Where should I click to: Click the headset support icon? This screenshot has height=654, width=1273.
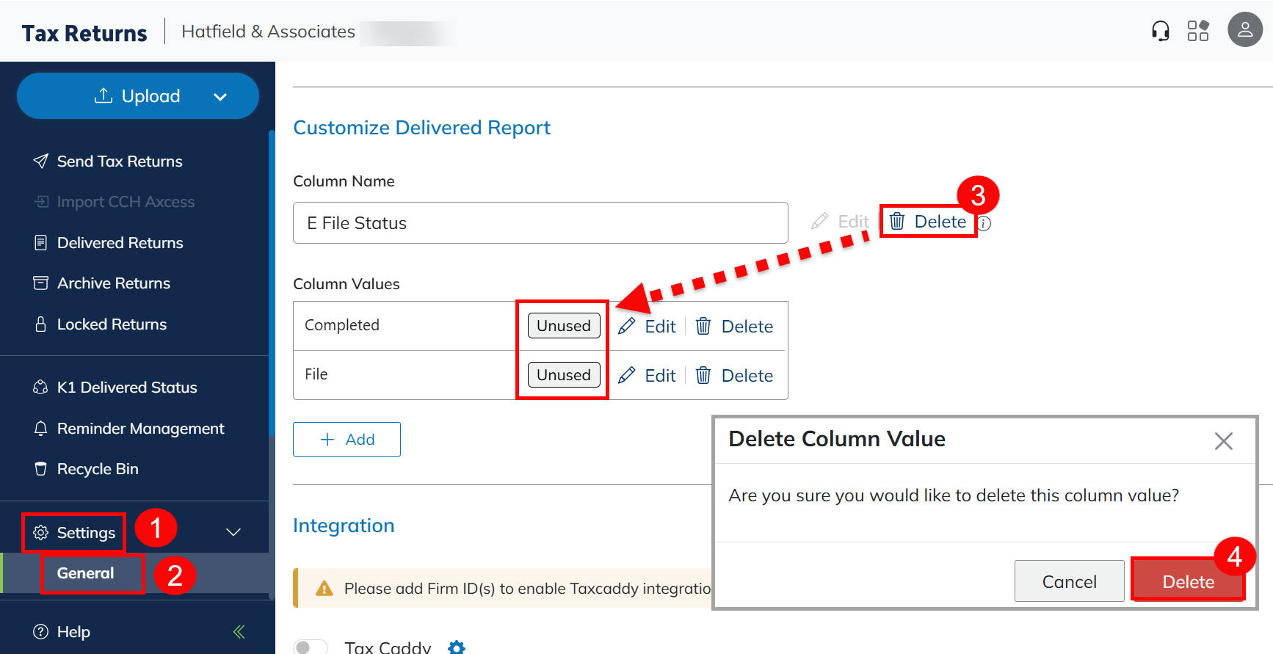pos(1160,31)
